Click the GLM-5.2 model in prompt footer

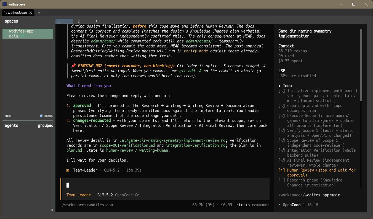105,195
